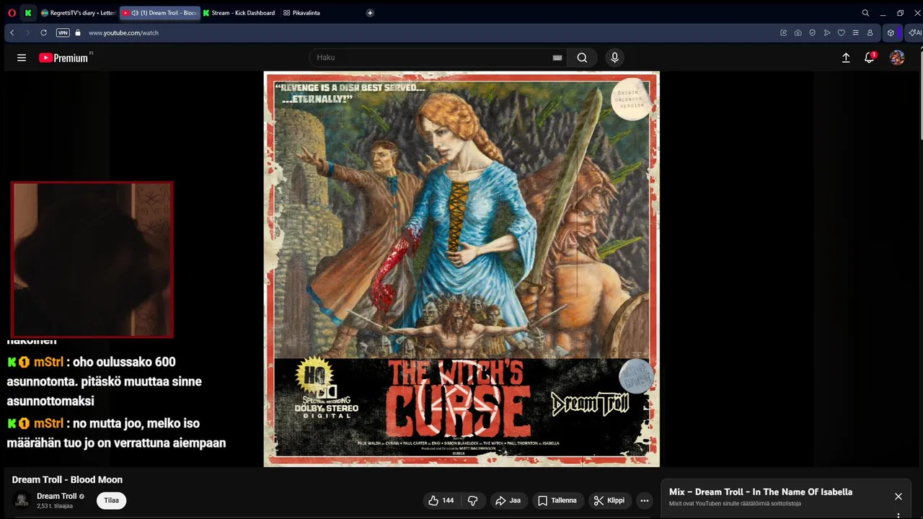
Task: Add page to bookmarks heart icon
Action: [841, 32]
